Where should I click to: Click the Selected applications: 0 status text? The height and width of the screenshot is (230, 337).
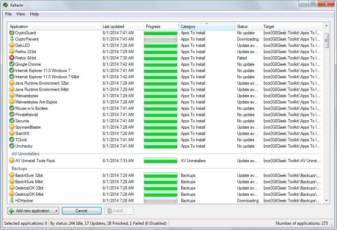[25, 223]
